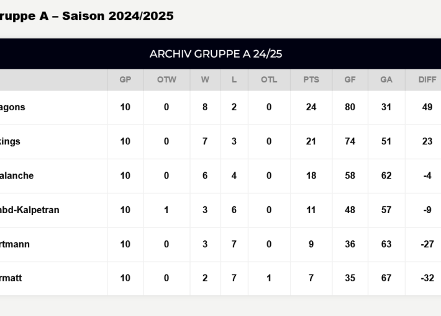
Task: Click the L column header
Action: 234,80
